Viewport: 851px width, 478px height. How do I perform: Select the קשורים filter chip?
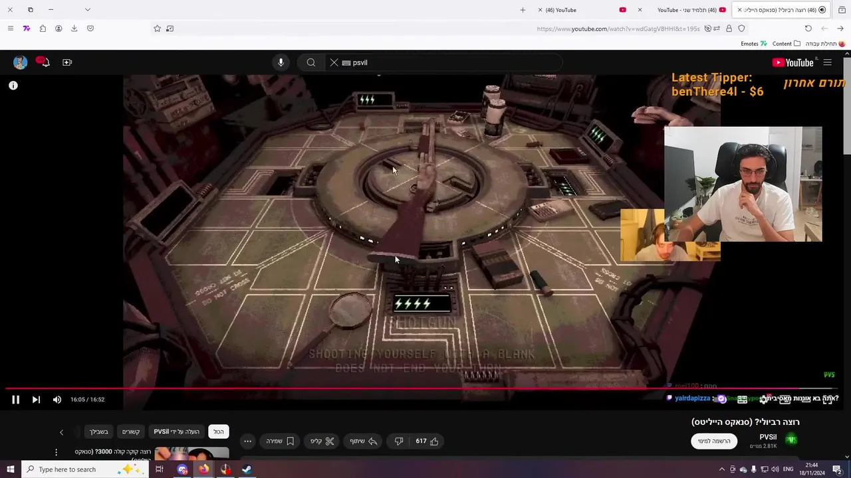point(131,432)
